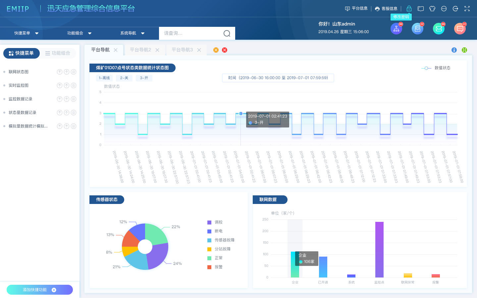
Task: Open the green mail envelope icon
Action: click(439, 29)
